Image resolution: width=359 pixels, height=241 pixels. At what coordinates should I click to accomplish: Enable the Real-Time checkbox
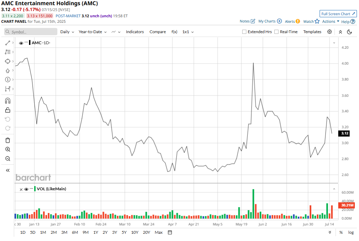pyautogui.click(x=276, y=32)
